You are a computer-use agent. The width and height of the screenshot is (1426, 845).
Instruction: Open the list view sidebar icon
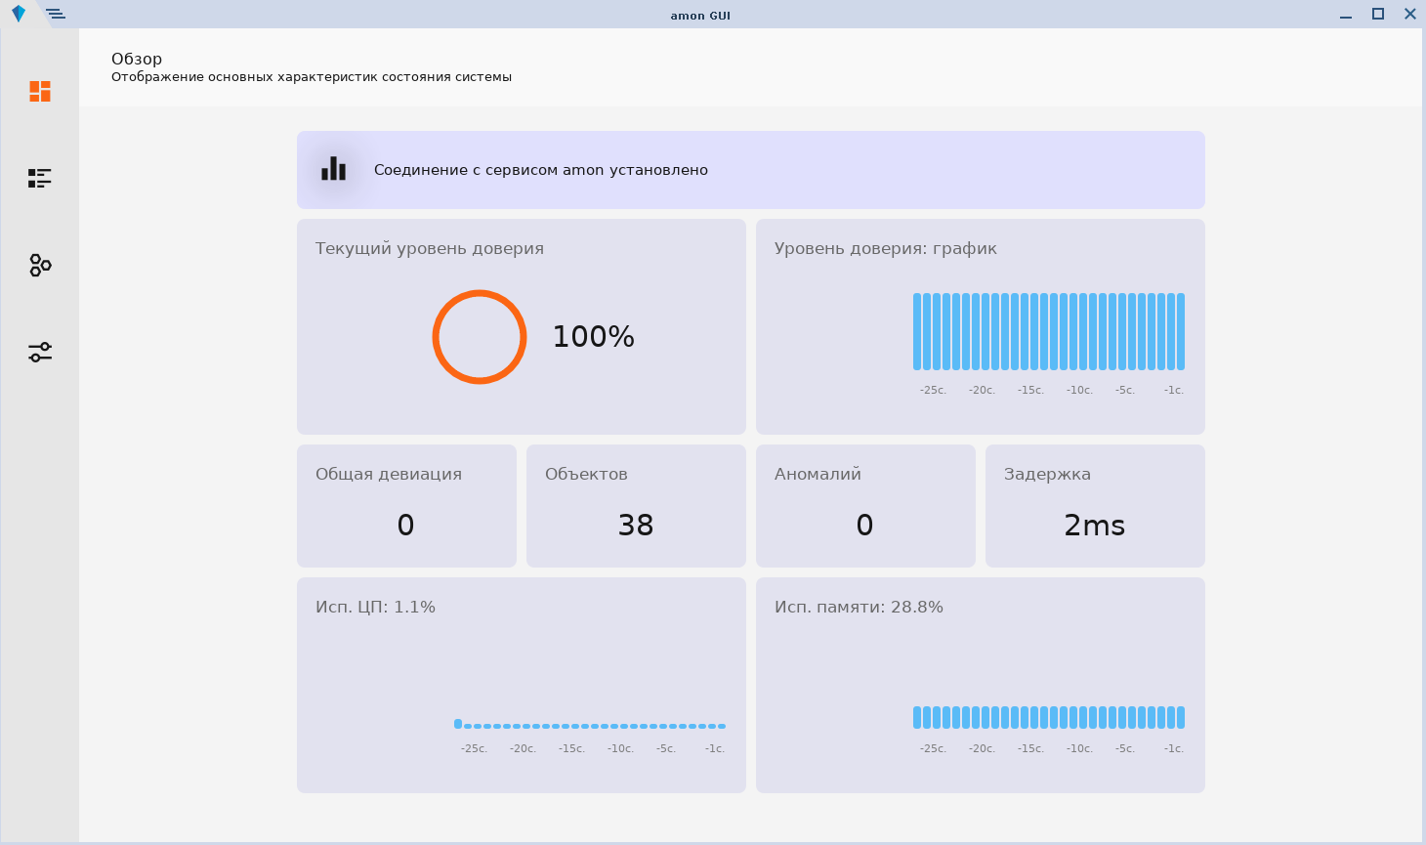pos(40,178)
